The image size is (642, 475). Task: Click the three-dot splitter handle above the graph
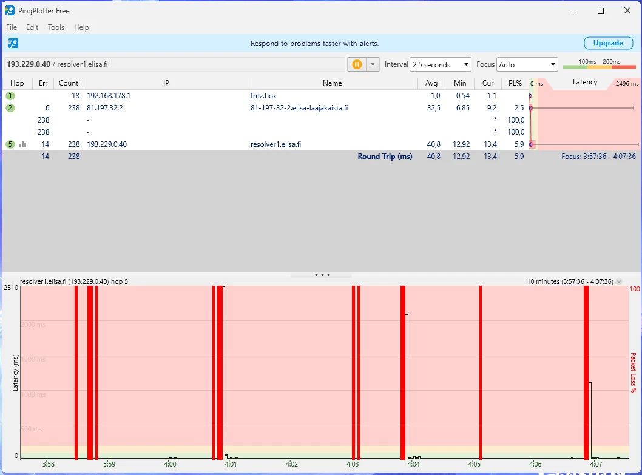tap(322, 275)
